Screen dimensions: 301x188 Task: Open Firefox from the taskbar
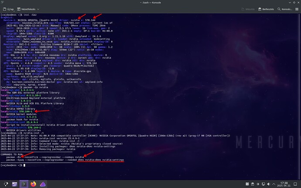(34, 184)
